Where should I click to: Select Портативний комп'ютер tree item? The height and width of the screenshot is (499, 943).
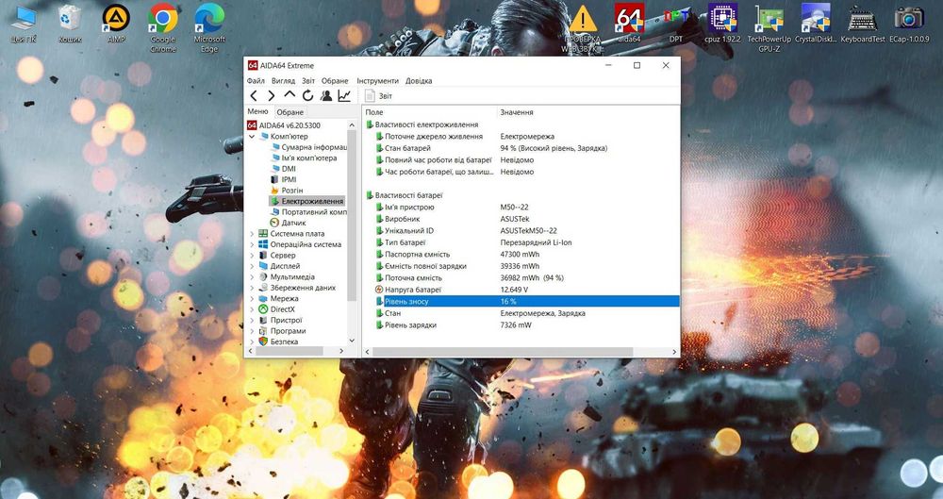308,212
